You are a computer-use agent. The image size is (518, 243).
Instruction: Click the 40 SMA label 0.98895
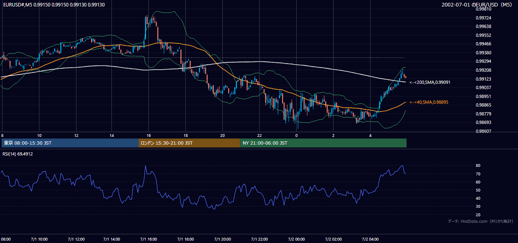point(429,102)
